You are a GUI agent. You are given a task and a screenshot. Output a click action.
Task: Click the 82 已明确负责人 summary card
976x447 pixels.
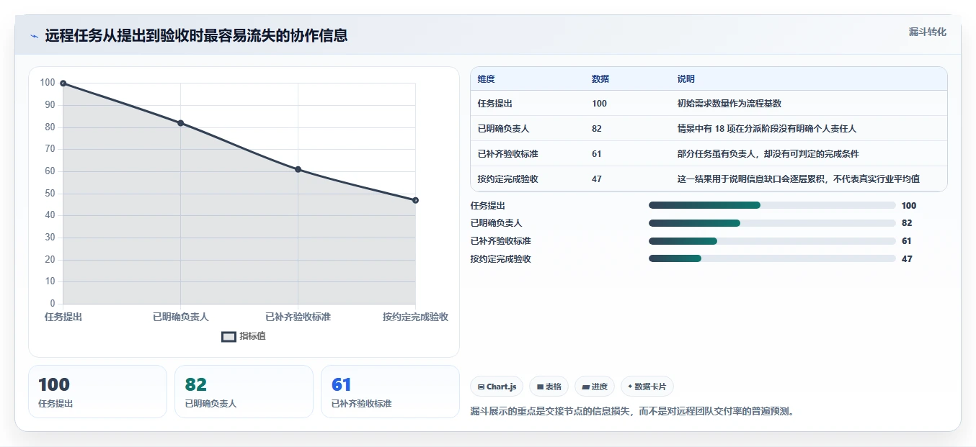(x=244, y=392)
